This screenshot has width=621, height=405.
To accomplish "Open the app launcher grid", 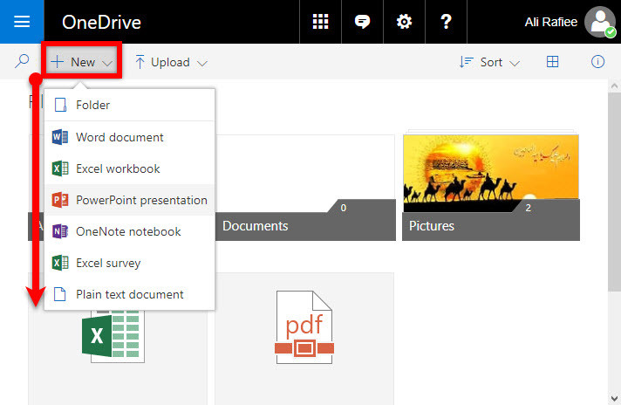I will tap(320, 22).
